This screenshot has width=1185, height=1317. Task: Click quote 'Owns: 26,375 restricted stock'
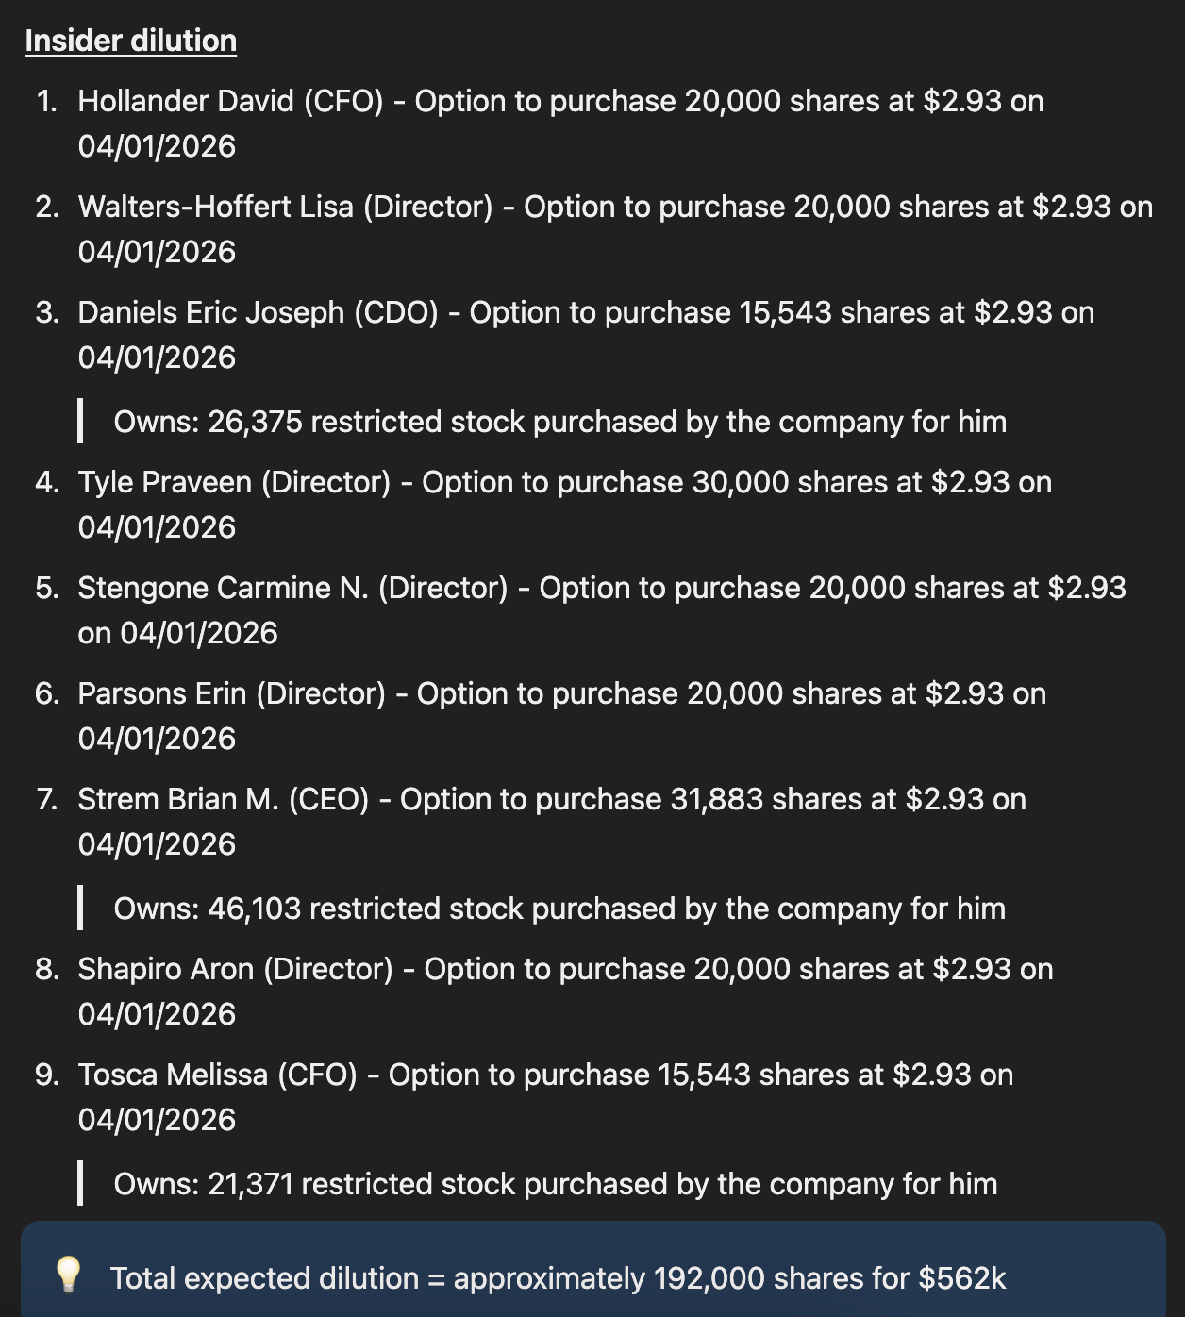(559, 422)
